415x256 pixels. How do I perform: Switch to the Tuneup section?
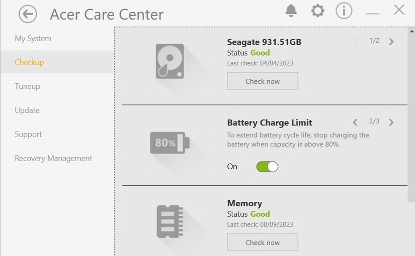(27, 86)
